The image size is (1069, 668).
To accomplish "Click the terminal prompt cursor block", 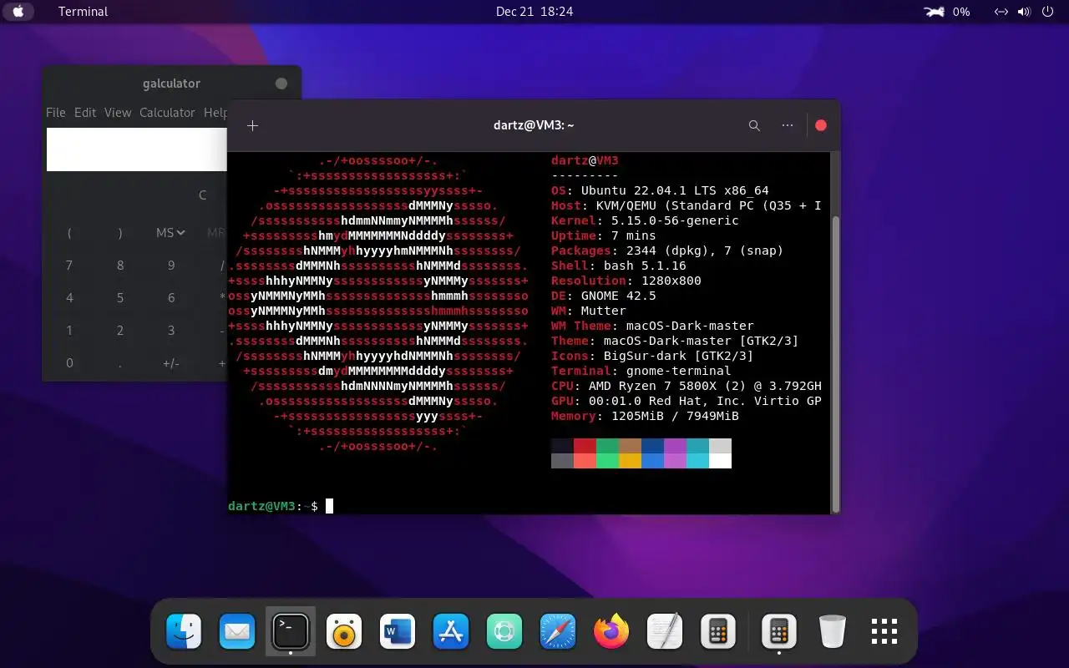I will [329, 506].
